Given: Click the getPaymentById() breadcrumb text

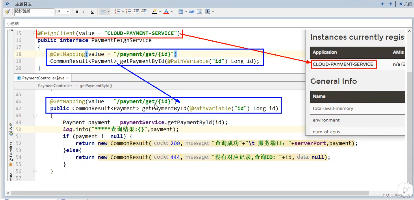Looking at the screenshot, I should point(96,86).
